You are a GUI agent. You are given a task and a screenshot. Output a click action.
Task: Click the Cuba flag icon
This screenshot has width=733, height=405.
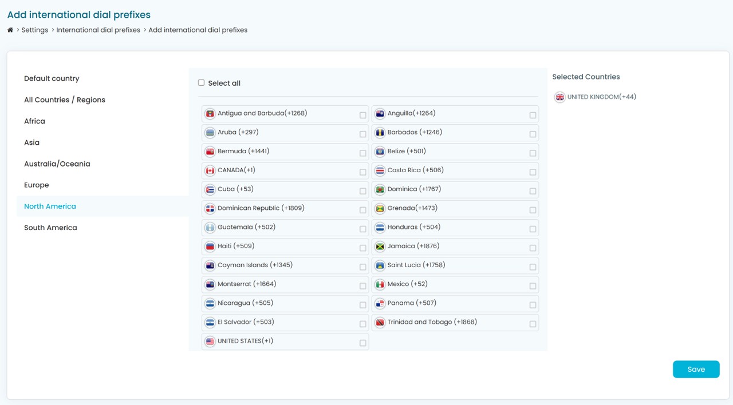[210, 189]
